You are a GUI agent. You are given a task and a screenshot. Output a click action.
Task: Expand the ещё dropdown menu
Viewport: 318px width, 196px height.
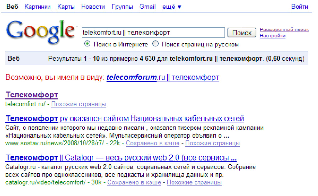[172, 7]
